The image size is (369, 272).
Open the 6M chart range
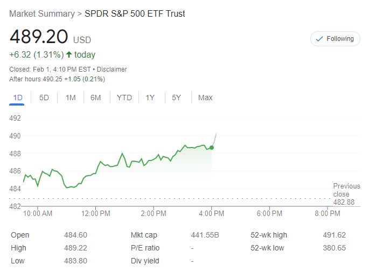(96, 97)
